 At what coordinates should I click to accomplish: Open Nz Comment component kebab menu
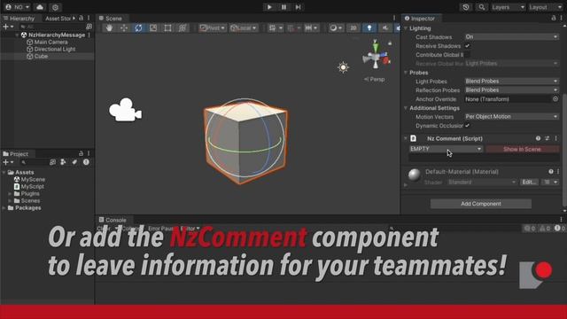555,138
